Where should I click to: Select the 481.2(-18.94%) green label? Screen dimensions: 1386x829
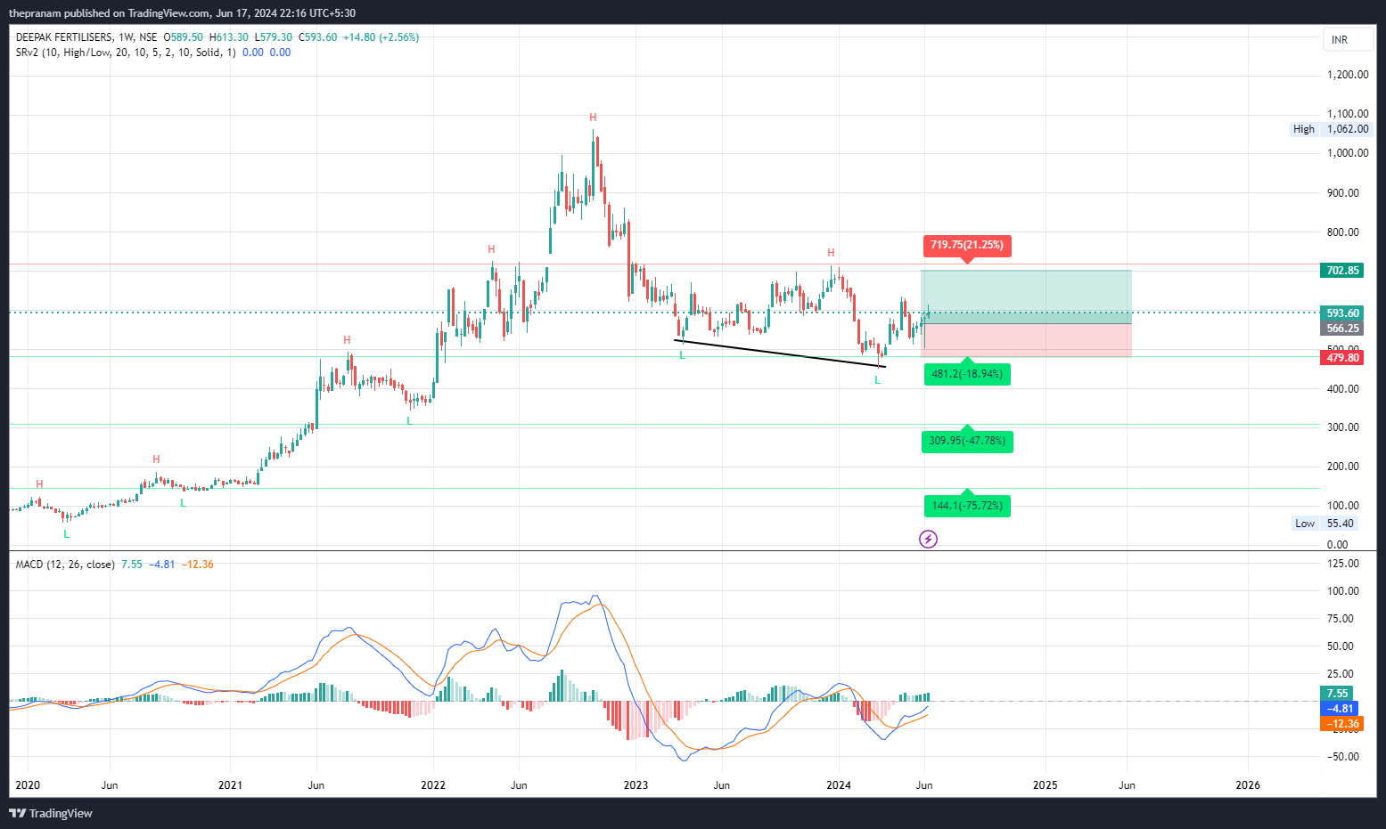pos(967,374)
